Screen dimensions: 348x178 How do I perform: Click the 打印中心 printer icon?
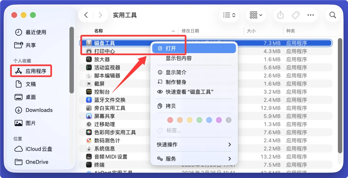(89, 51)
